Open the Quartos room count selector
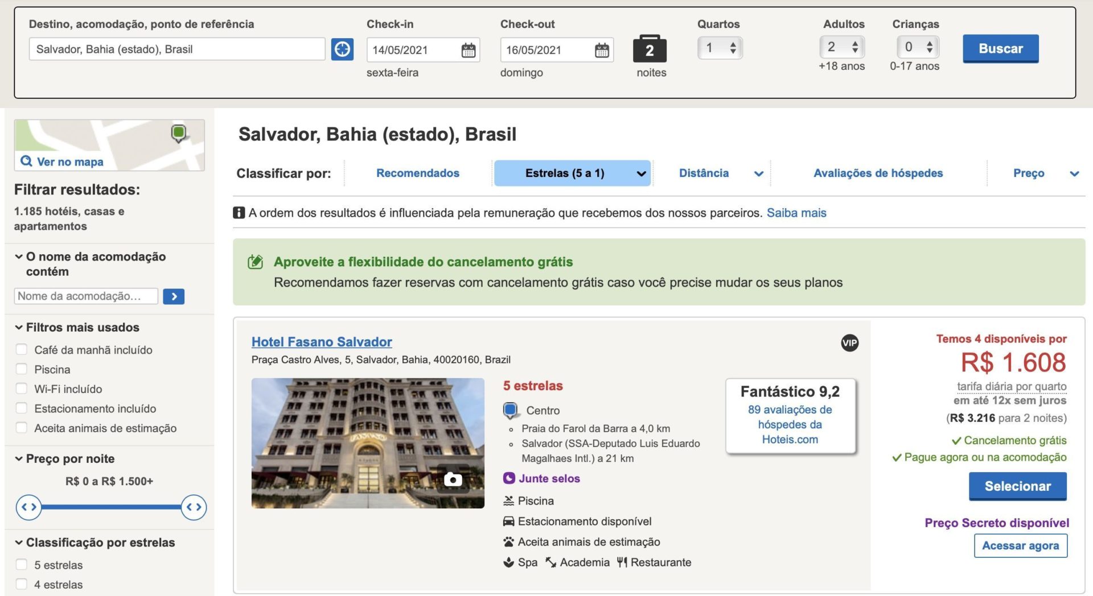 pos(720,48)
